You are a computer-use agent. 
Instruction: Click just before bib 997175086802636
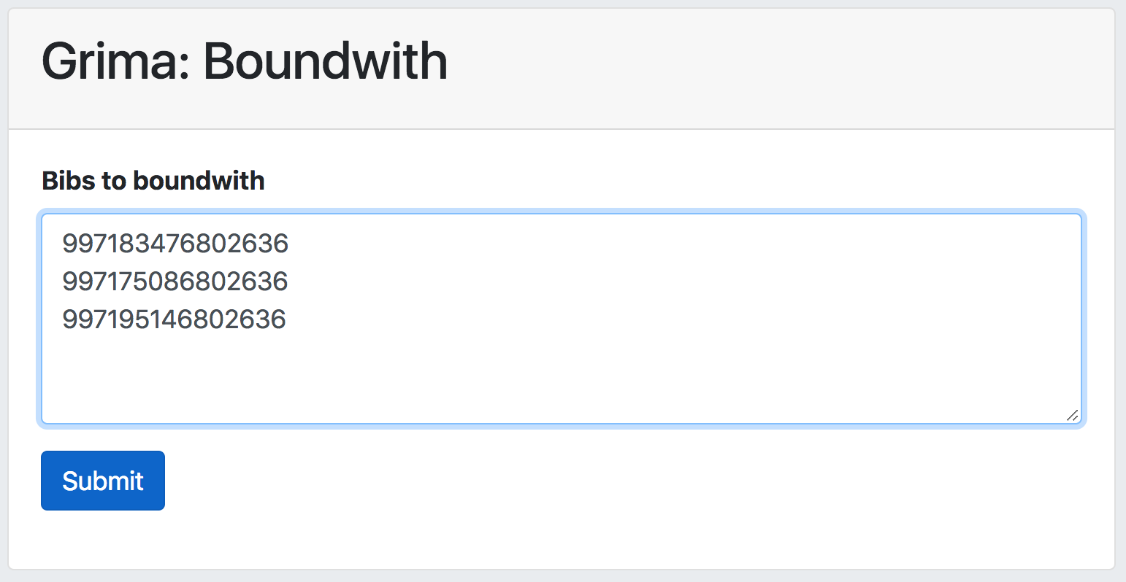pos(63,281)
